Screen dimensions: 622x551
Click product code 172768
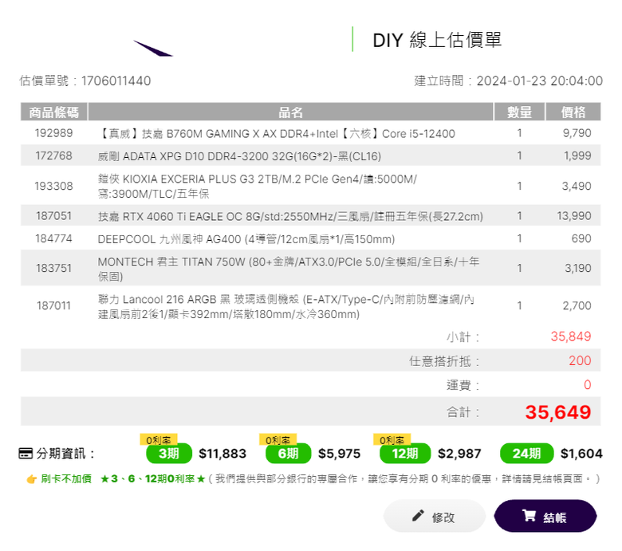pos(54,155)
